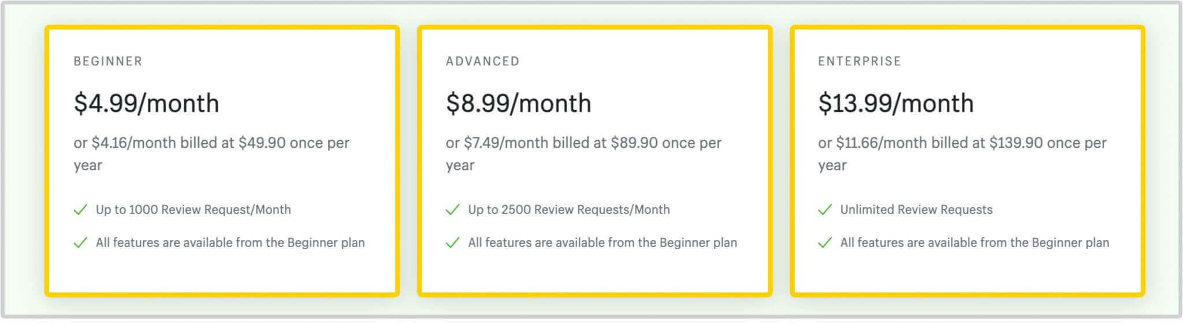Click the Beginner card's All features checkmark

80,242
